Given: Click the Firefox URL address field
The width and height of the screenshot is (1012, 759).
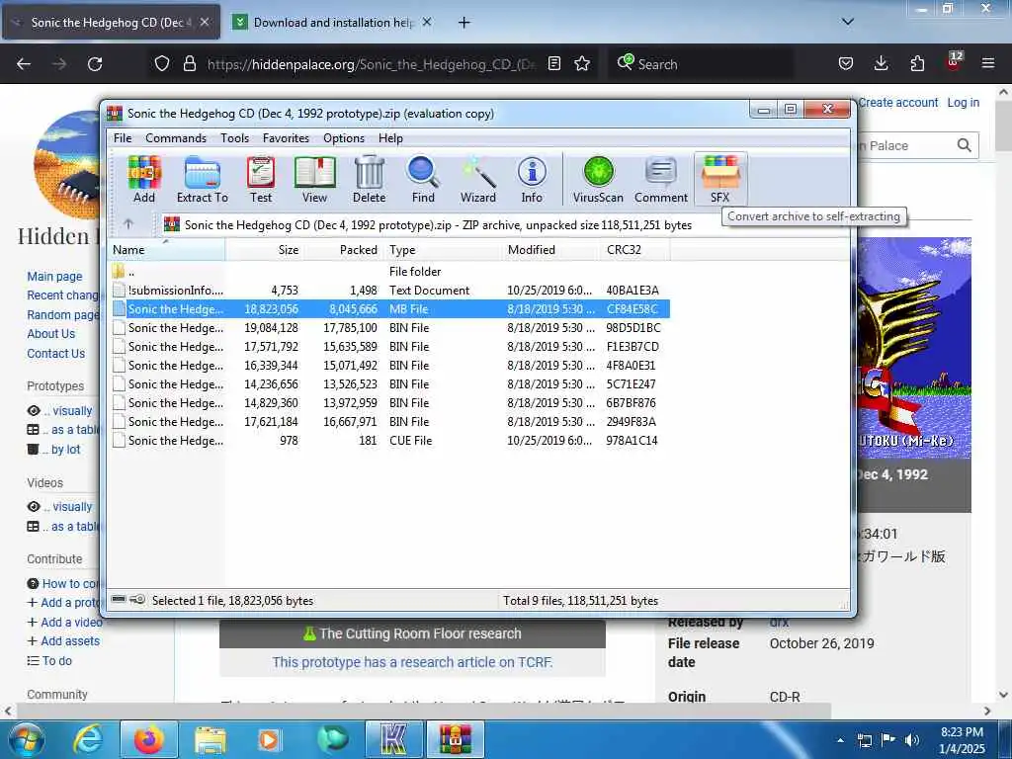Looking at the screenshot, I should 372,64.
